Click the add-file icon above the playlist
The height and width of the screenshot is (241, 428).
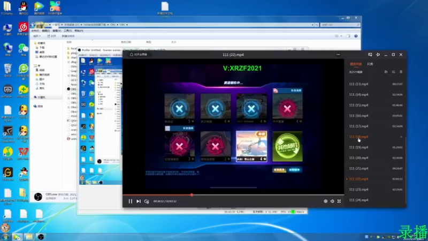(386, 72)
